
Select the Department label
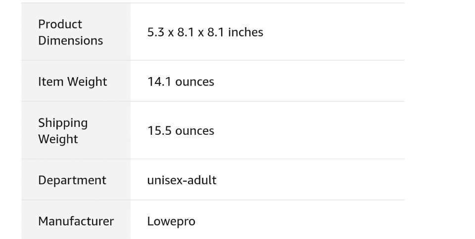(x=72, y=180)
